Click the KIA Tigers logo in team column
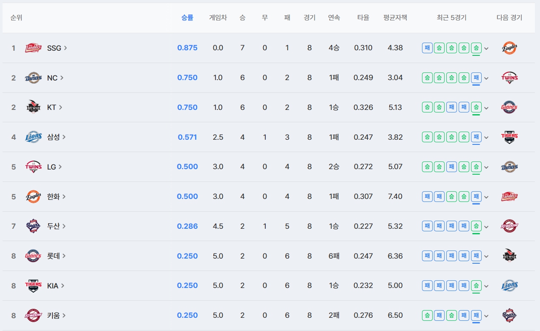 coord(33,286)
